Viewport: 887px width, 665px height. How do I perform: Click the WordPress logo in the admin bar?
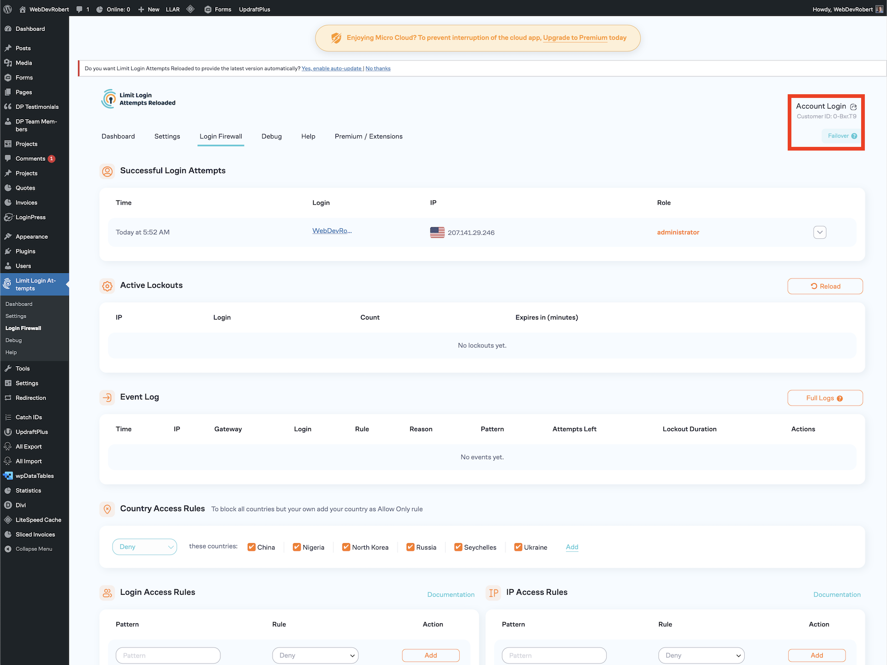8,9
